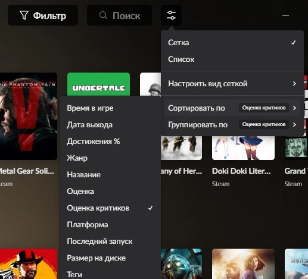
Task: Open the Red Dead Redemption cover
Action: pos(29,264)
